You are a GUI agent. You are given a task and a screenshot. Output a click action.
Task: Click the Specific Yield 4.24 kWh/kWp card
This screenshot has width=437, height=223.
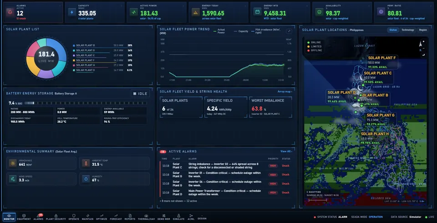(x=226, y=107)
